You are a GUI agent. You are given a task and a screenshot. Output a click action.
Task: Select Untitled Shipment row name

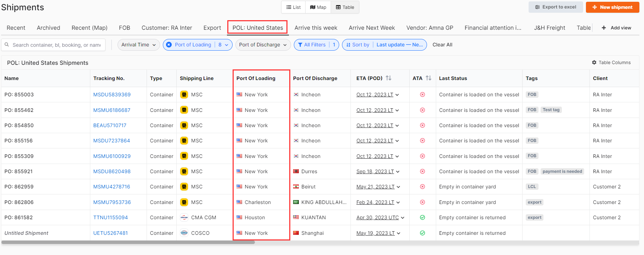(x=26, y=233)
